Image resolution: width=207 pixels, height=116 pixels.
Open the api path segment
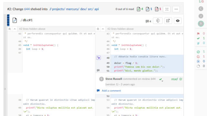point(96,9)
